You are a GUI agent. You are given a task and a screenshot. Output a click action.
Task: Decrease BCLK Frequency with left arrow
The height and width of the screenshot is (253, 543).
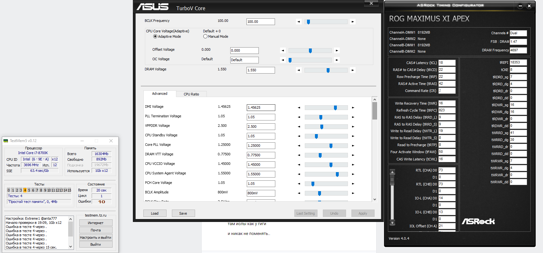(298, 22)
